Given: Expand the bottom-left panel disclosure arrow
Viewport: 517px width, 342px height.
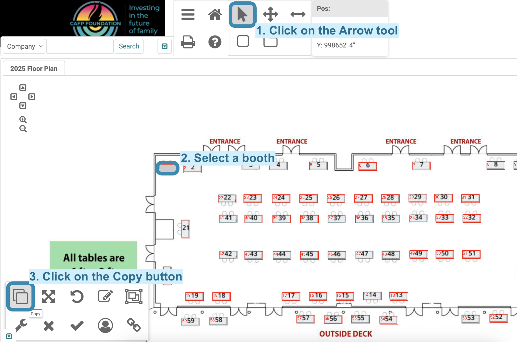Looking at the screenshot, I should pos(9,336).
